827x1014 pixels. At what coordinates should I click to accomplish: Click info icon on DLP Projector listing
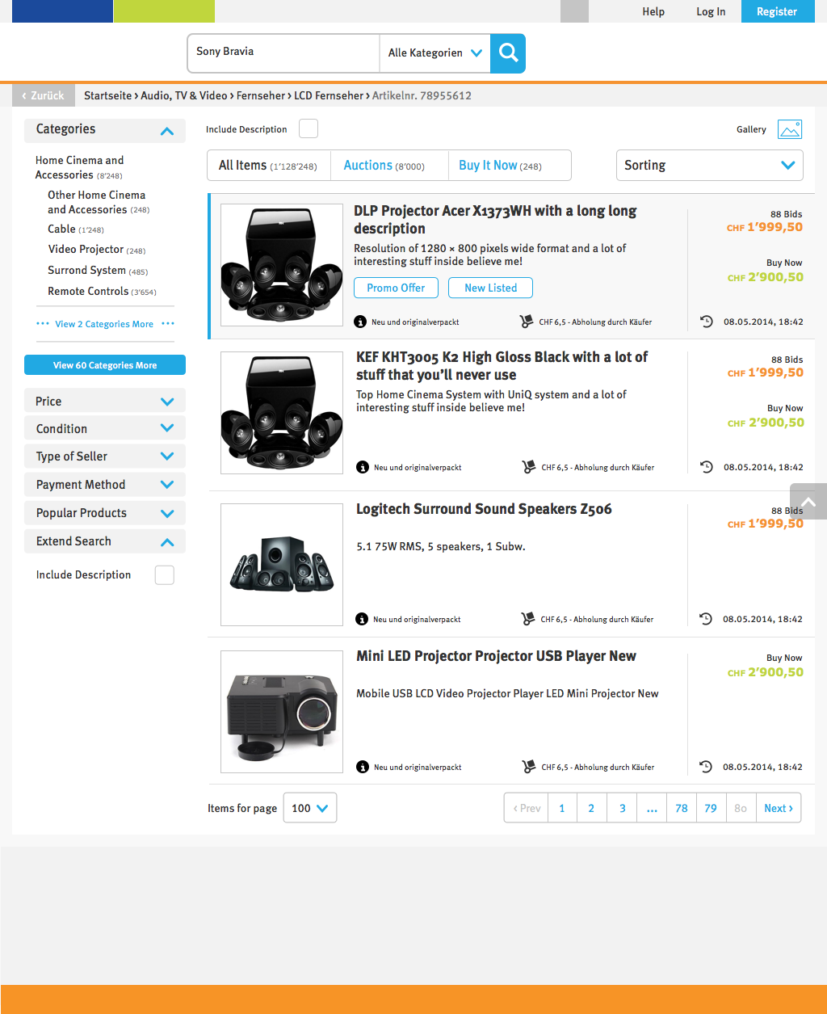[360, 322]
